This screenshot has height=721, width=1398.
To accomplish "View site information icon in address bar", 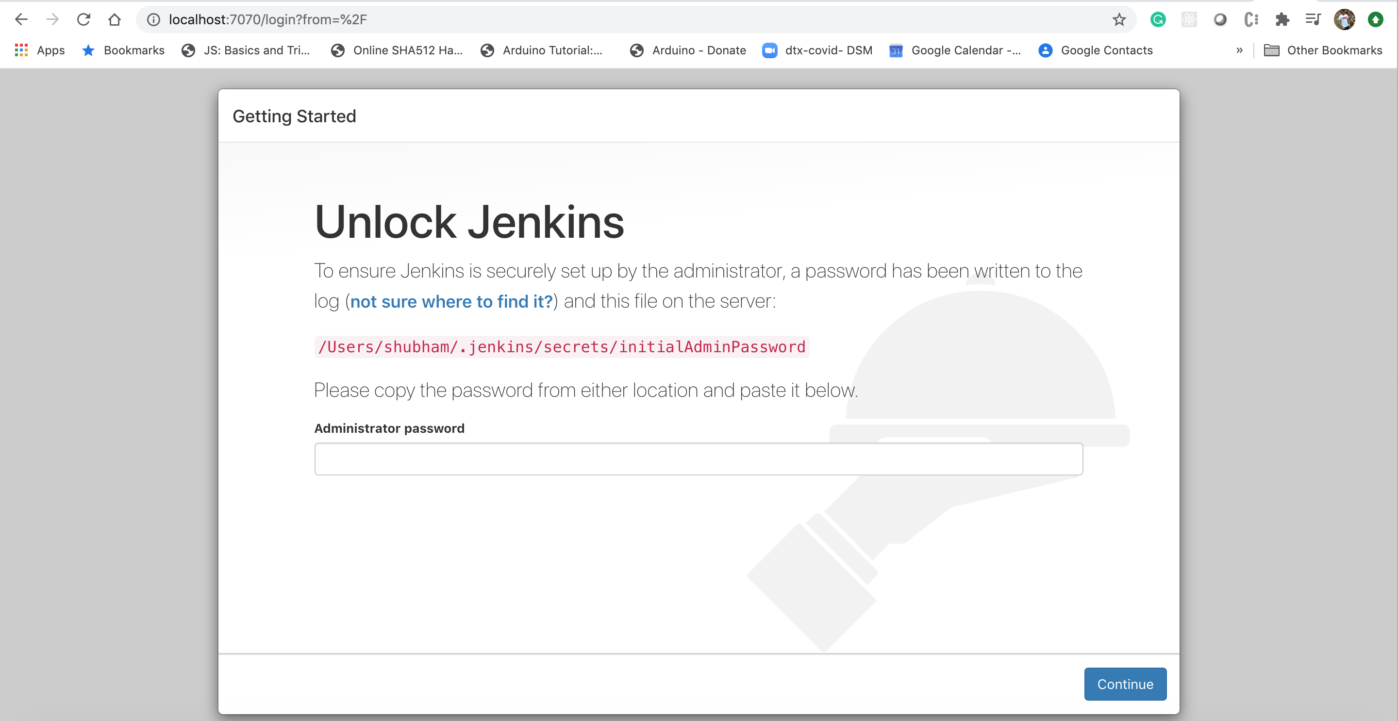I will (153, 19).
